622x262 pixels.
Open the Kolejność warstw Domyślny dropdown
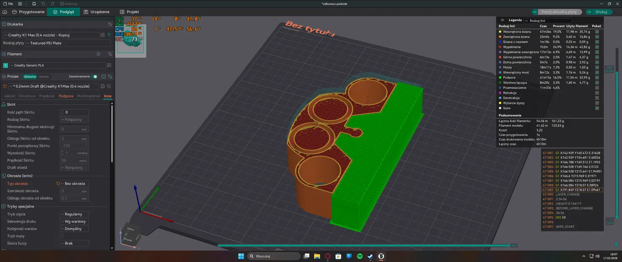[x=74, y=229]
